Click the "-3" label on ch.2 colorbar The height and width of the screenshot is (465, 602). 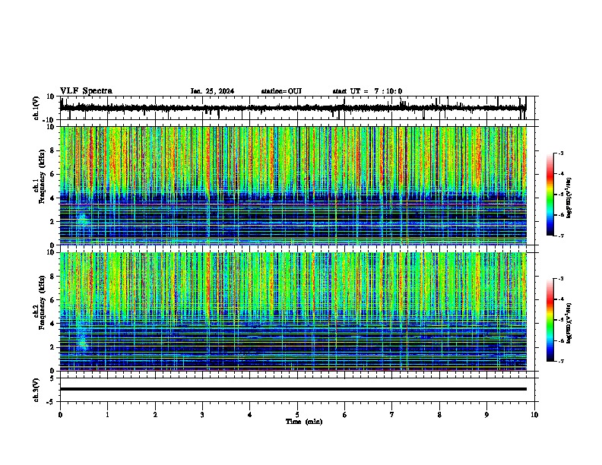pos(560,279)
